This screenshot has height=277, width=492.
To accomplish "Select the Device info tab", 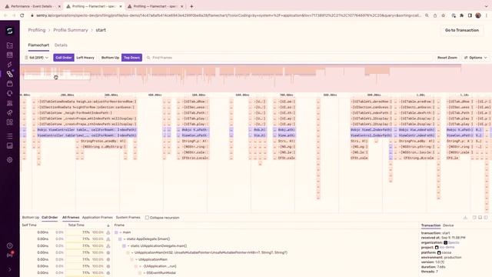I will tap(448, 225).
